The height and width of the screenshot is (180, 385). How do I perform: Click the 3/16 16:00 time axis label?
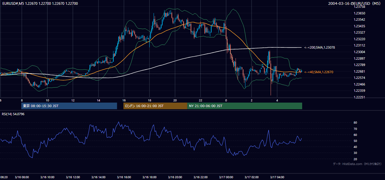[x=124, y=177]
